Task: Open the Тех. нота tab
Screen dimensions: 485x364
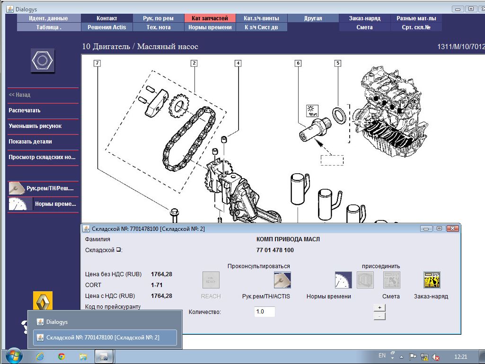Action: pos(159,27)
